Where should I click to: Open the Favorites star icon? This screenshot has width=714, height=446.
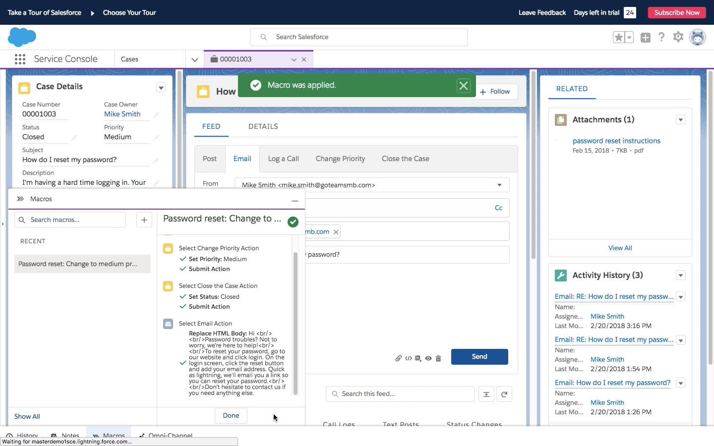pyautogui.click(x=618, y=37)
